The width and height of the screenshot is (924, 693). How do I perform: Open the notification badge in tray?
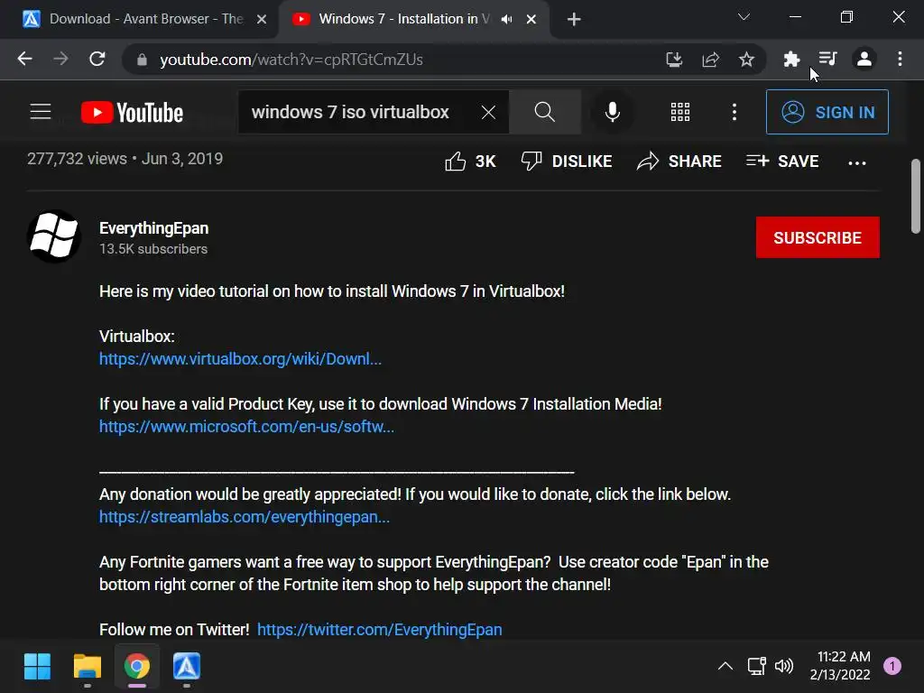click(x=892, y=666)
